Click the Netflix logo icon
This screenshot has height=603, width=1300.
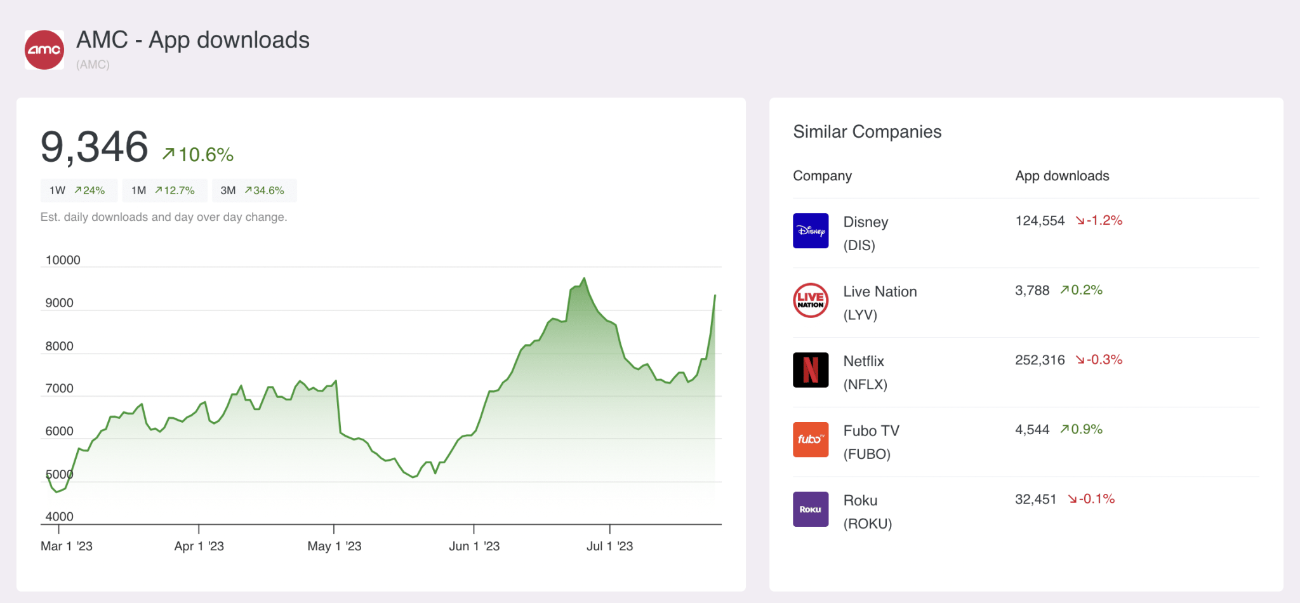tap(811, 370)
